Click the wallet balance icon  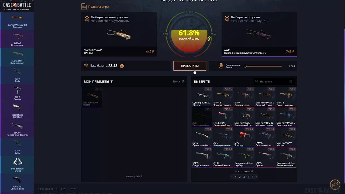[x=86, y=66]
